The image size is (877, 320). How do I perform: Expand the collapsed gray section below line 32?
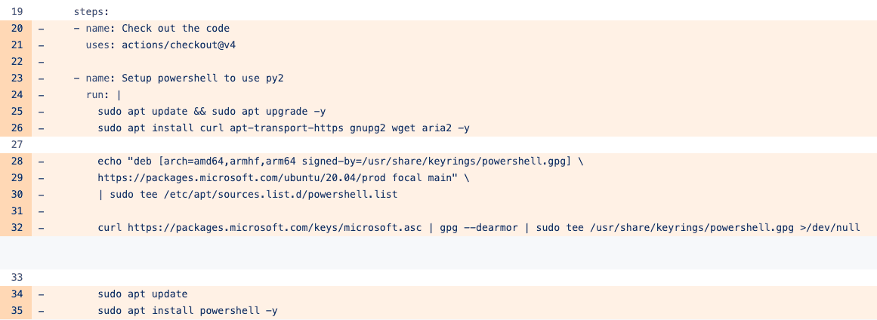438,252
